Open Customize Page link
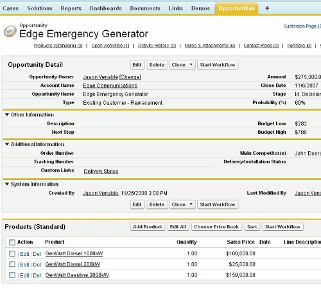Screen dimensions: 321x288 click(x=300, y=26)
